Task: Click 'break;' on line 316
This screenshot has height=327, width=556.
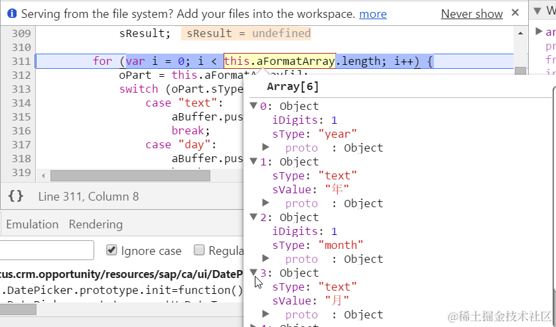Action: [191, 131]
